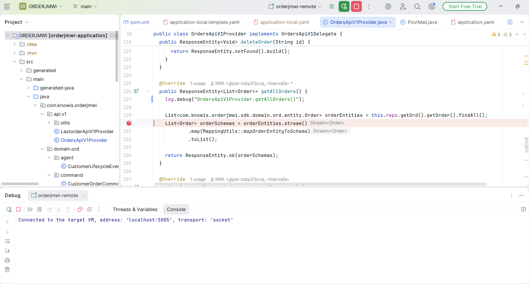Rerun the orderjmwi-remote debug session
The height and width of the screenshot is (284, 529).
click(9, 209)
